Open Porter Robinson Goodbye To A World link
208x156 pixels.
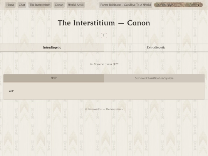(x=126, y=5)
